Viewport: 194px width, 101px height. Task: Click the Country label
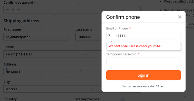click(x=10, y=99)
